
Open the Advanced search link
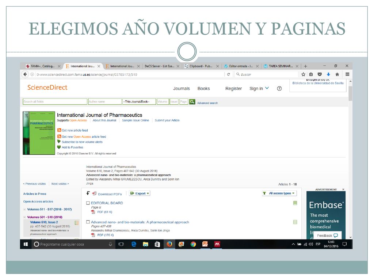(x=207, y=103)
